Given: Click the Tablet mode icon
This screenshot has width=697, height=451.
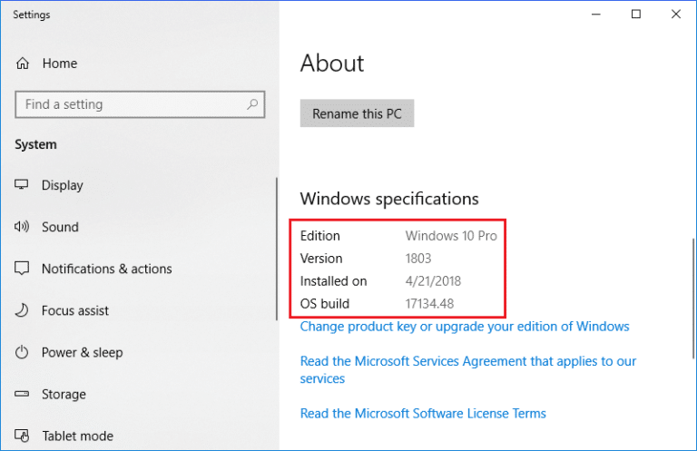Looking at the screenshot, I should (x=23, y=436).
